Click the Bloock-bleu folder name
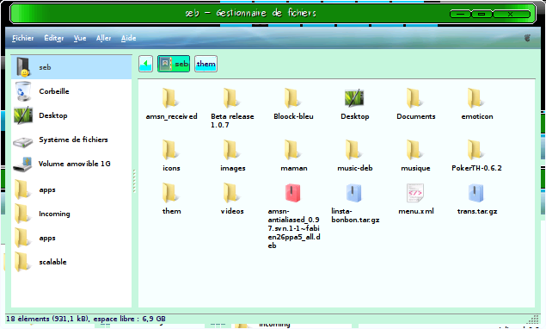The height and width of the screenshot is (329, 546). pos(293,116)
